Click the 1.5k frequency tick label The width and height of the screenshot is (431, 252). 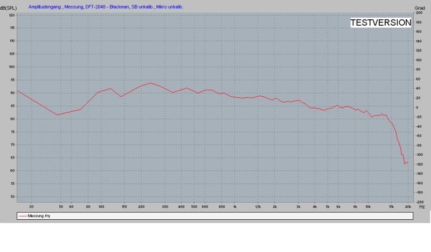click(258, 207)
